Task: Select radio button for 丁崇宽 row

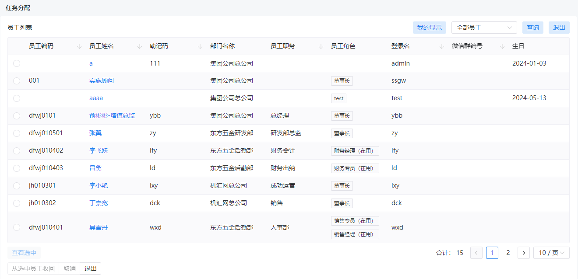Action: click(x=17, y=203)
